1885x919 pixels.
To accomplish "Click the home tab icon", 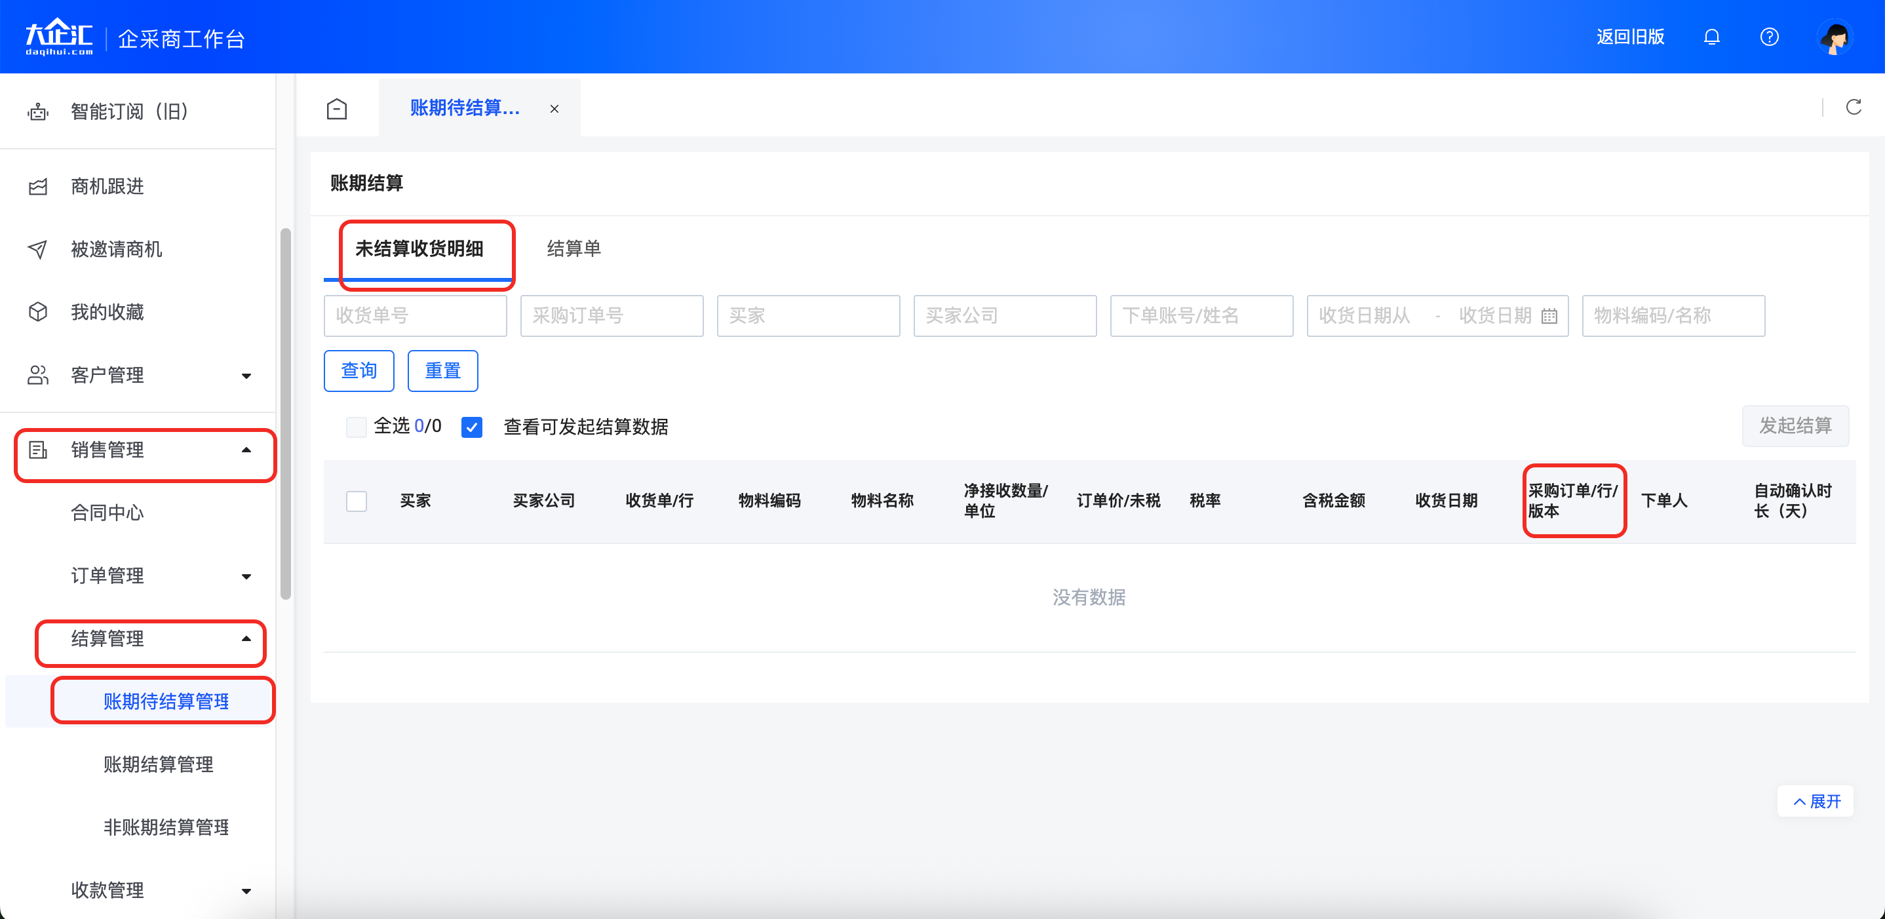I will [x=337, y=109].
